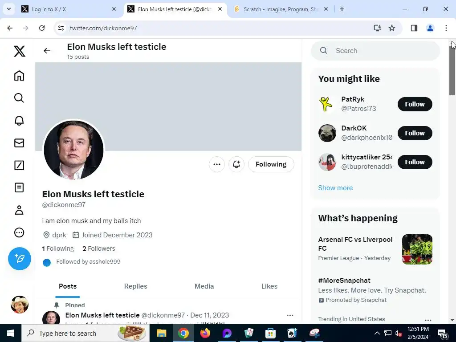Image resolution: width=456 pixels, height=342 pixels.
Task: Open Notifications bell in sidebar
Action: pyautogui.click(x=19, y=120)
